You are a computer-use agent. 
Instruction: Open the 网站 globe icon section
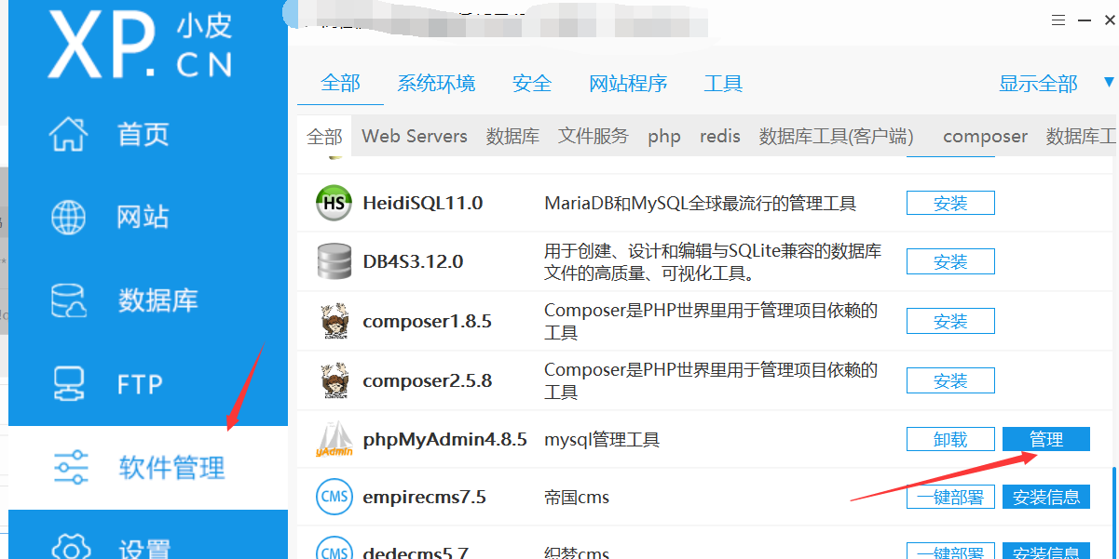coord(68,218)
